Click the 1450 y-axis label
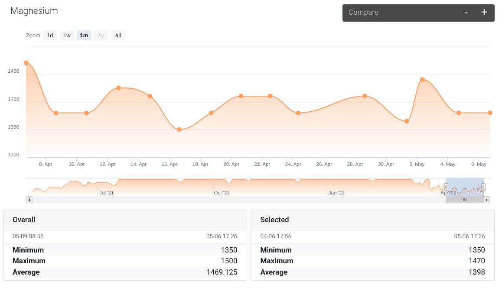 pos(13,71)
